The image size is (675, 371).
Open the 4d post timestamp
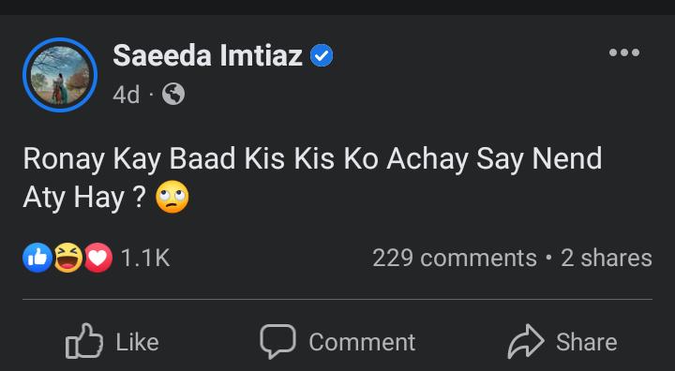(x=127, y=95)
